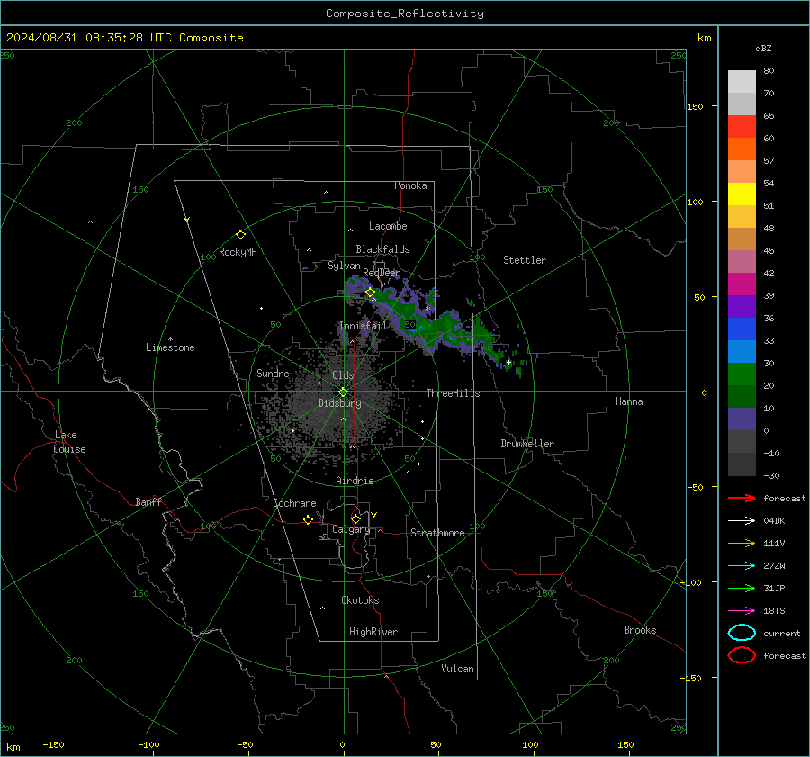This screenshot has height=757, width=810.
Task: Click the Composite_Reflectivity title
Action: tap(404, 14)
